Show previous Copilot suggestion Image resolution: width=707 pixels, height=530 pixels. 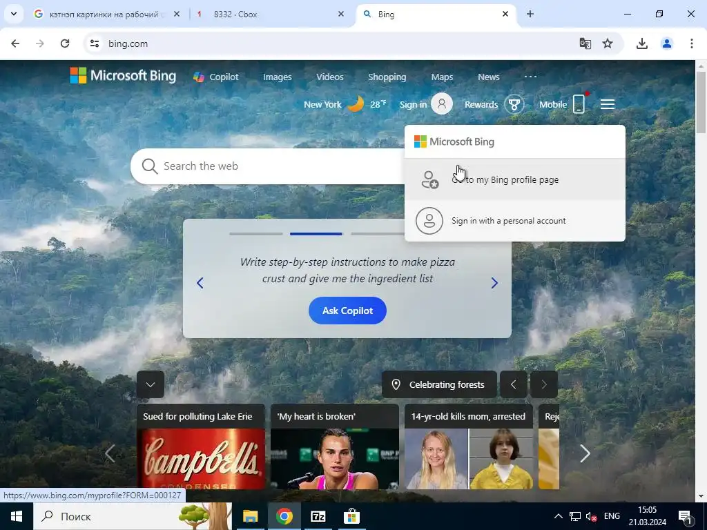(x=200, y=283)
